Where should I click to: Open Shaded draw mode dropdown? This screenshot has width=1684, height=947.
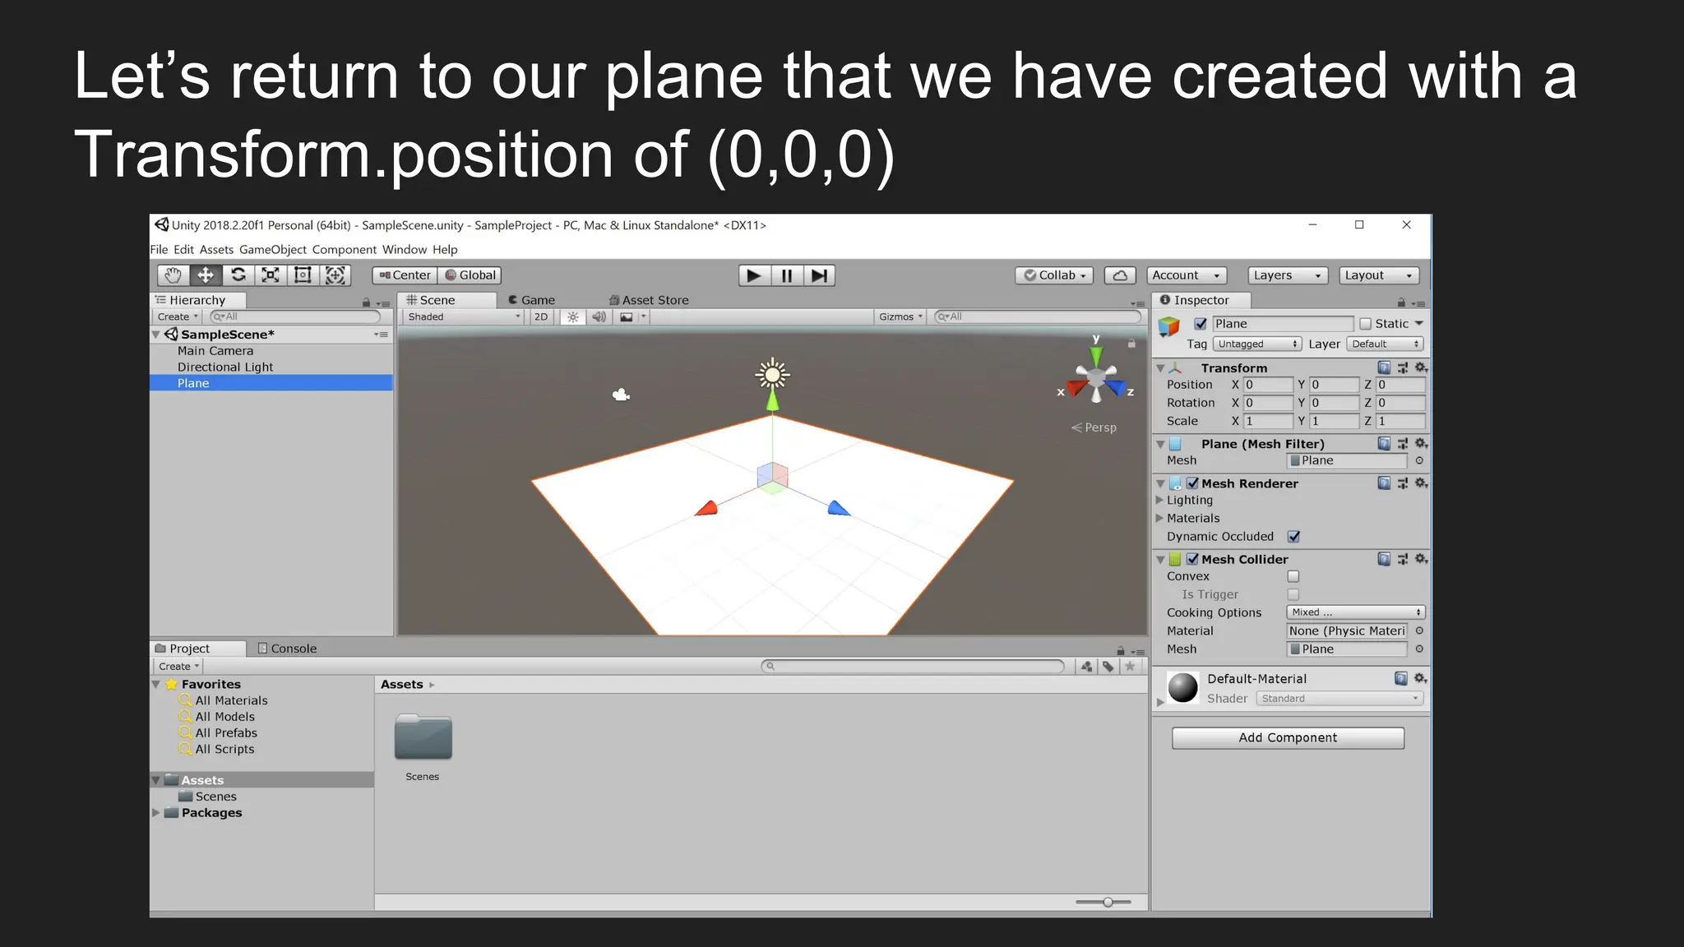(463, 316)
